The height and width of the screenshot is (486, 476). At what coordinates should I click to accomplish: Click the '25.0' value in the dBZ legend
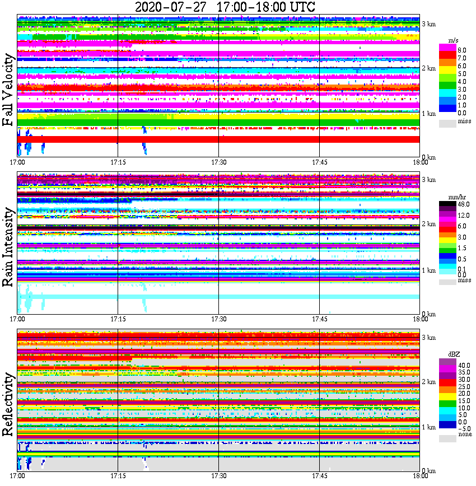pyautogui.click(x=464, y=387)
